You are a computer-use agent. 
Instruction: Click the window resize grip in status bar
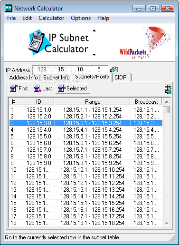tap(172, 238)
